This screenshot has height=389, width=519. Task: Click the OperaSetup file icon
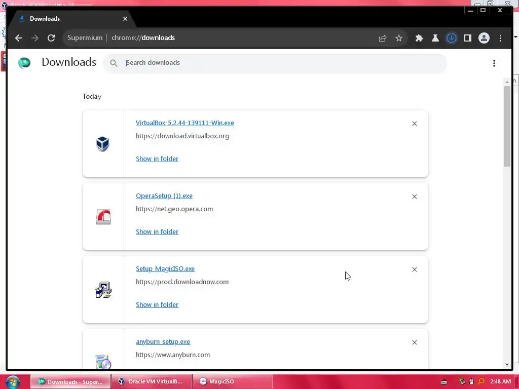(103, 217)
